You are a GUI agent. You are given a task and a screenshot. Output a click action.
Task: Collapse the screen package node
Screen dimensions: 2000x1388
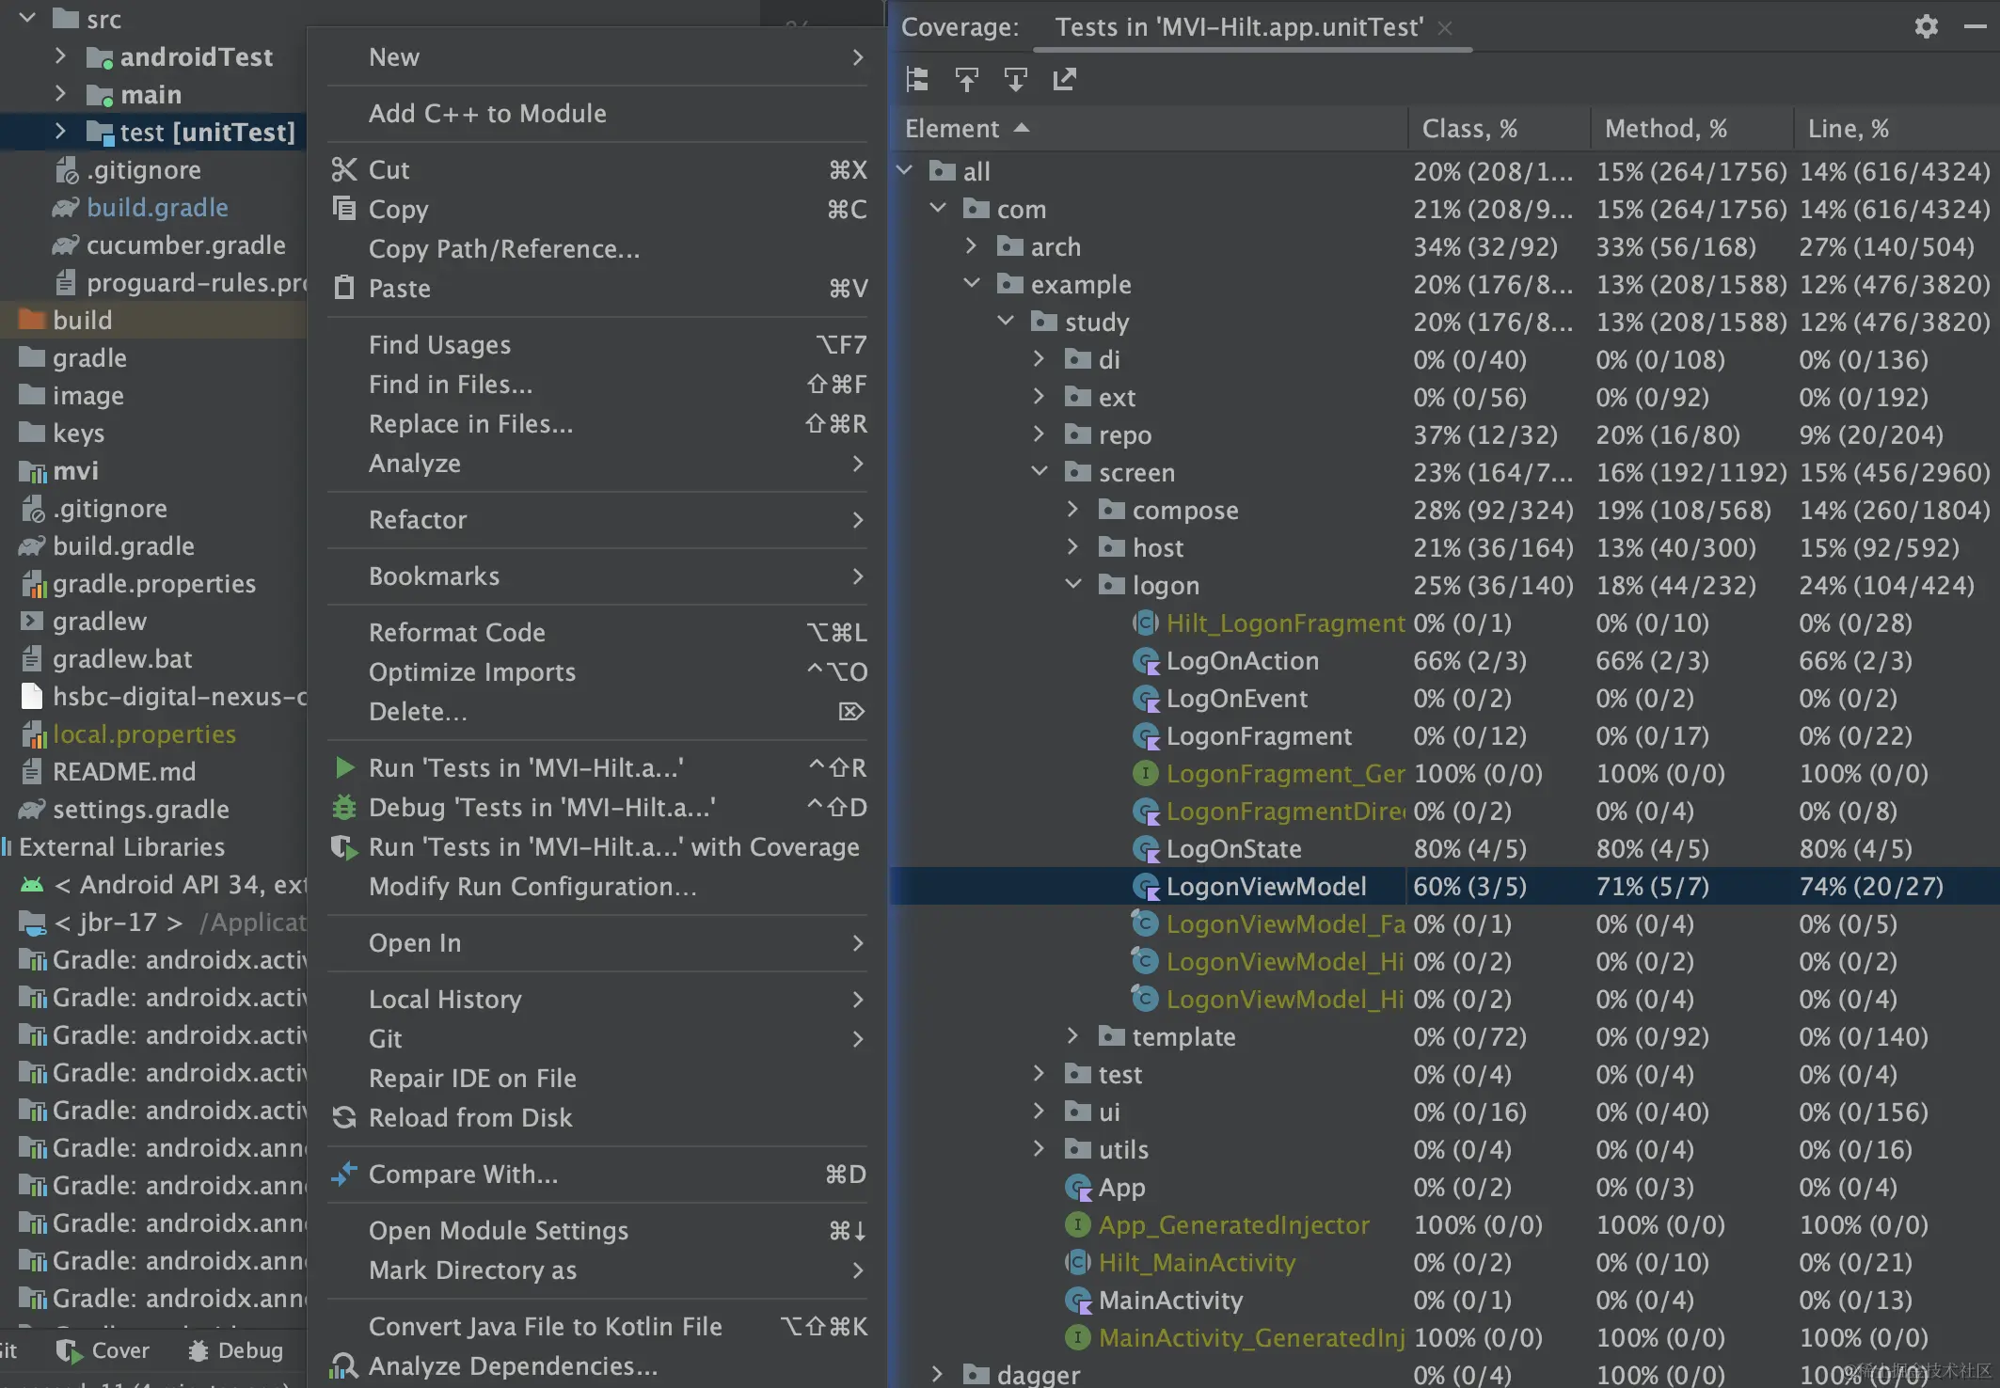[x=1040, y=472]
